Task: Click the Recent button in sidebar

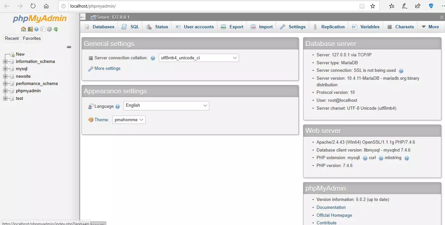Action: [x=12, y=38]
